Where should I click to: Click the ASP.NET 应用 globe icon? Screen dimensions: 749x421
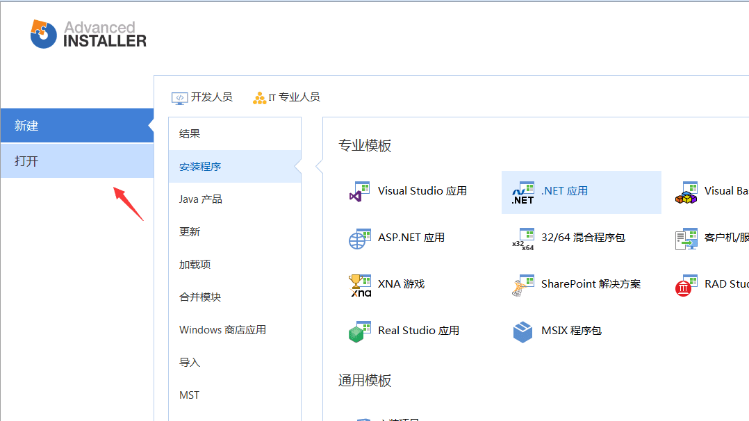[x=360, y=239]
